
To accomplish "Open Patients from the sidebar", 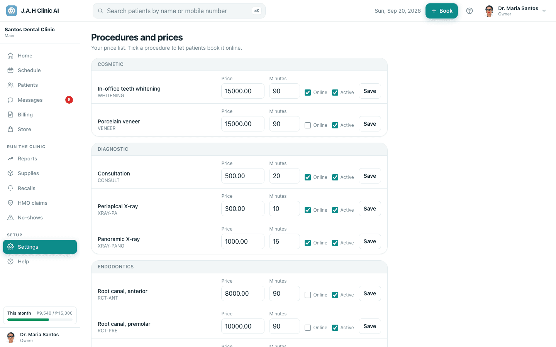I will click(x=40, y=85).
